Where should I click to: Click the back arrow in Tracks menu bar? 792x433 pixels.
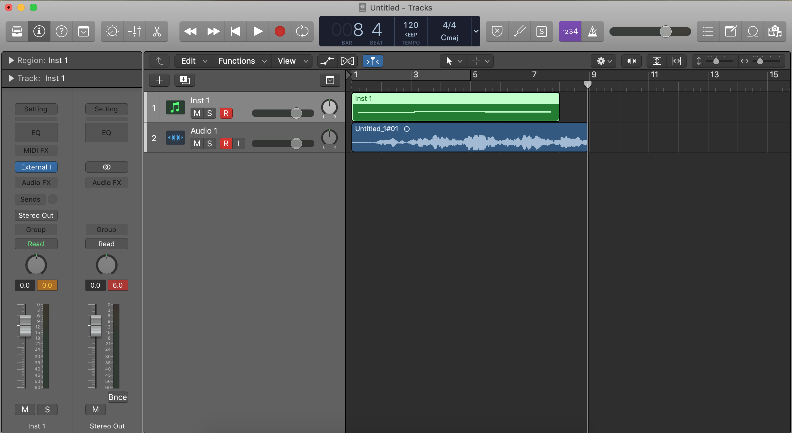coord(159,61)
